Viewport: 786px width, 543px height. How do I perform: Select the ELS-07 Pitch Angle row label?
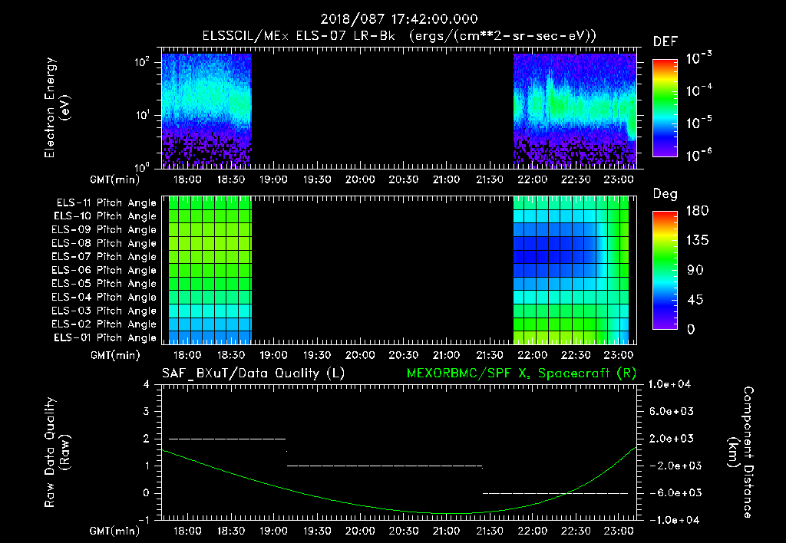click(104, 256)
